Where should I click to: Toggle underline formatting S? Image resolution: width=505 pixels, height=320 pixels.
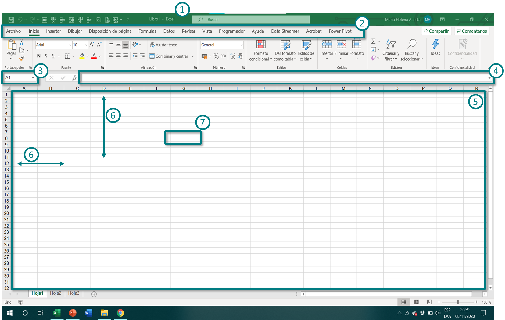point(53,56)
